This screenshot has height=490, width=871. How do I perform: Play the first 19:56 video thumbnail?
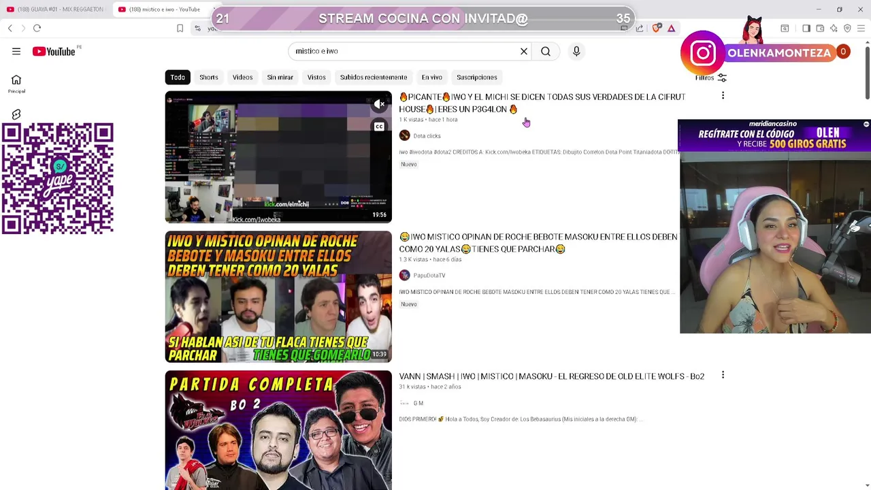pos(278,157)
